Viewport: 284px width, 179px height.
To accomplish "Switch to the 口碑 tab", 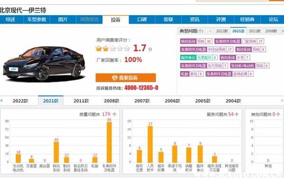I will [142, 19].
